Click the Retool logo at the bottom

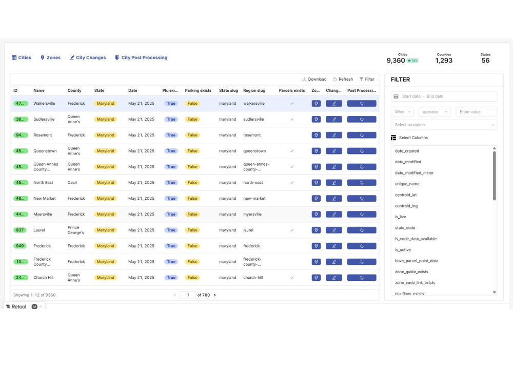[x=16, y=307]
